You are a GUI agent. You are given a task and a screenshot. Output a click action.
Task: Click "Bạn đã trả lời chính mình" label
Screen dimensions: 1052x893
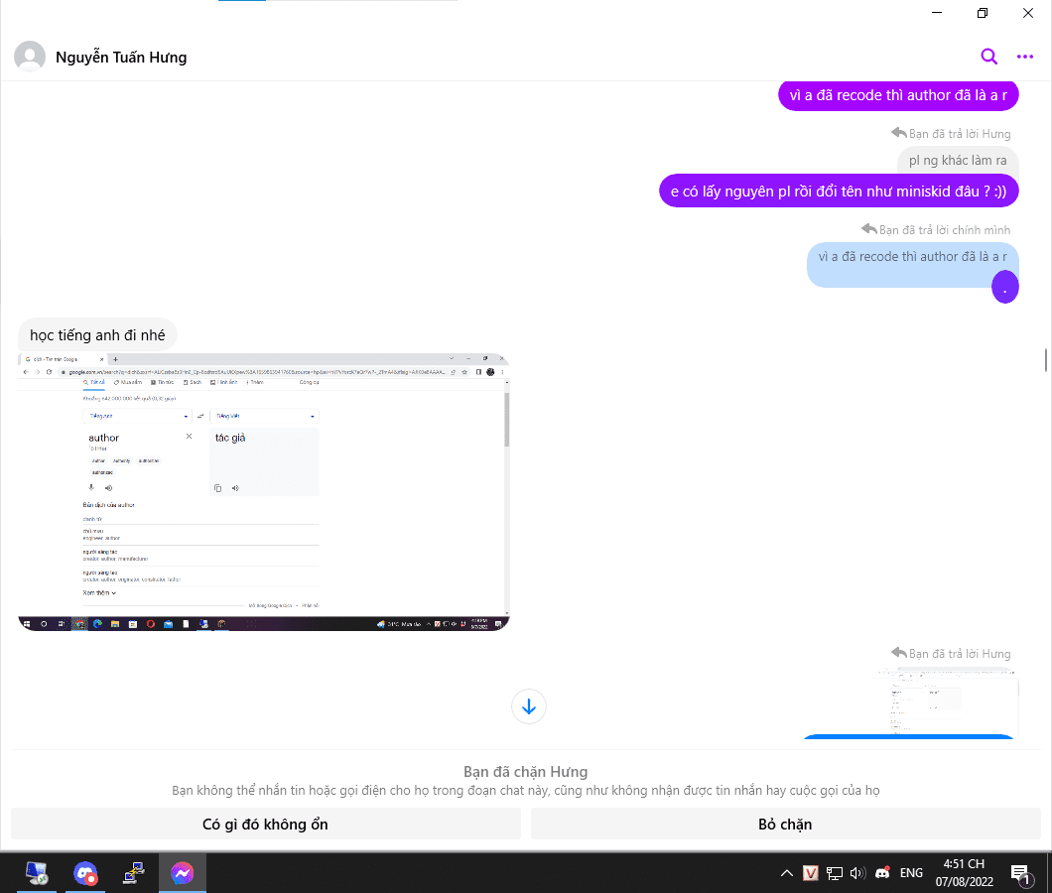[x=945, y=230]
